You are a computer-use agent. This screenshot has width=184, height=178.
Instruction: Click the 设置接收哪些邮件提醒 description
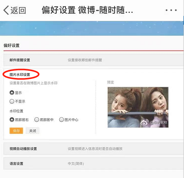point(85,60)
